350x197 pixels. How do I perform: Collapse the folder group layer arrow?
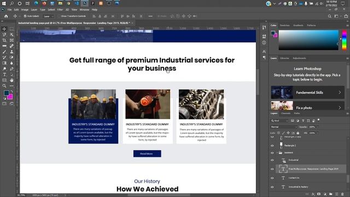tap(277, 153)
